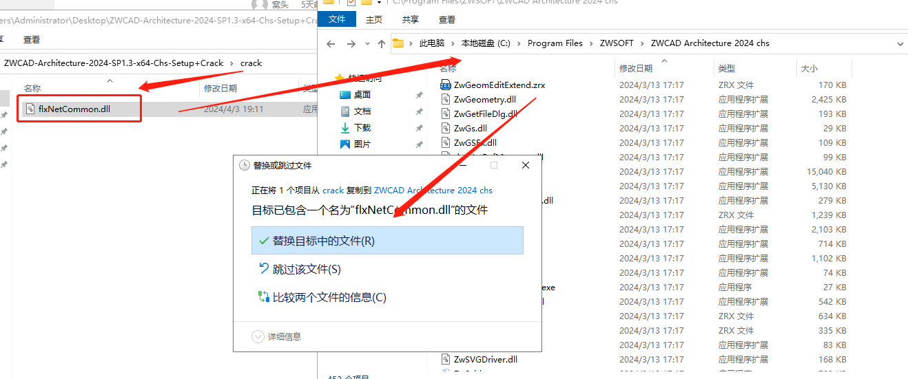Click the 170 KB size cell
Image resolution: width=908 pixels, height=379 pixels.
pos(832,85)
